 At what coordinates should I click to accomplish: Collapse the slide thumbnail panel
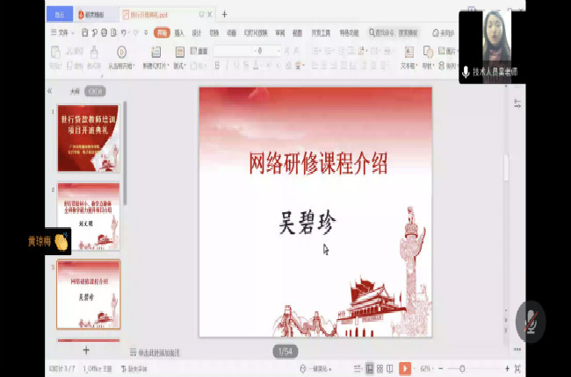coord(50,90)
